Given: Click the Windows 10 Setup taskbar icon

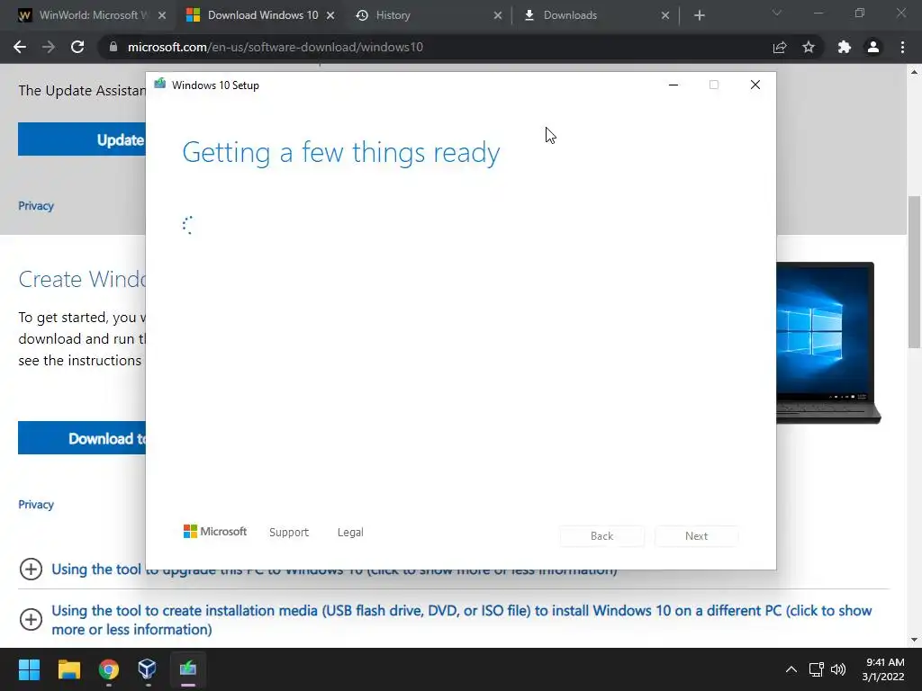Looking at the screenshot, I should pyautogui.click(x=187, y=669).
